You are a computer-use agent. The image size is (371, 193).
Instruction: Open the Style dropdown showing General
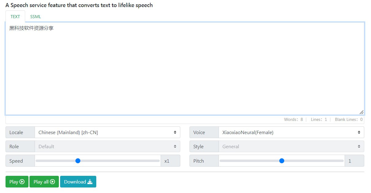coord(291,146)
